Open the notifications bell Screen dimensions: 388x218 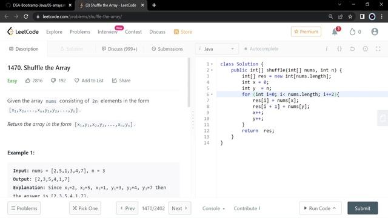tap(335, 32)
